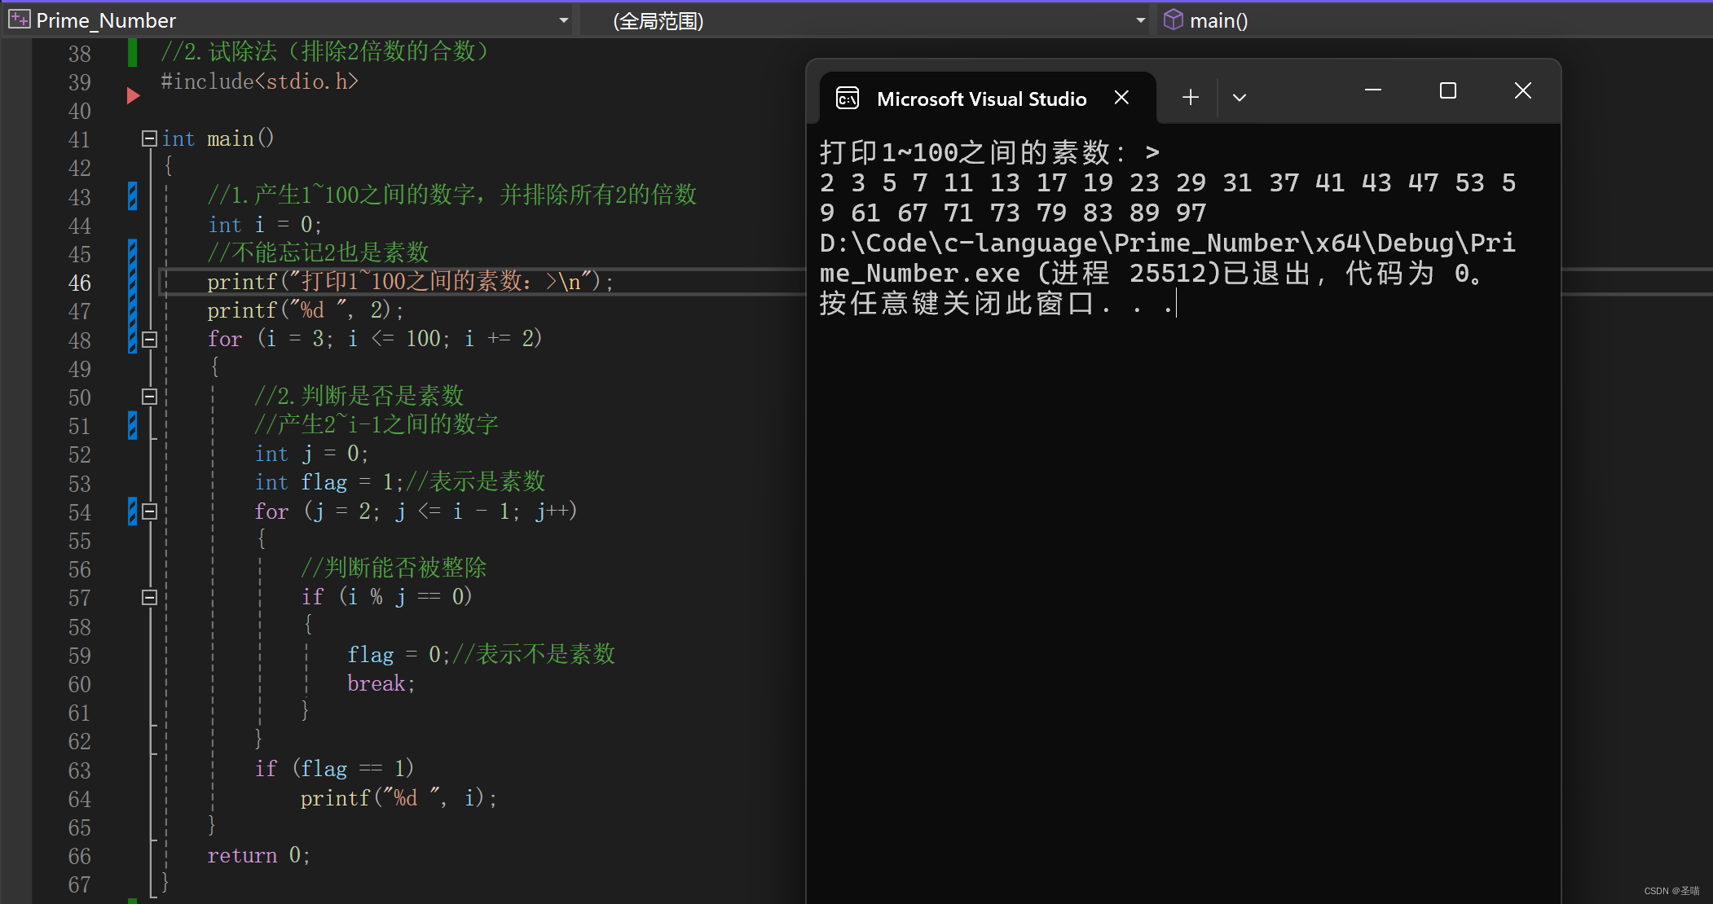The width and height of the screenshot is (1713, 904).
Task: Maximize the console window
Action: click(x=1448, y=90)
